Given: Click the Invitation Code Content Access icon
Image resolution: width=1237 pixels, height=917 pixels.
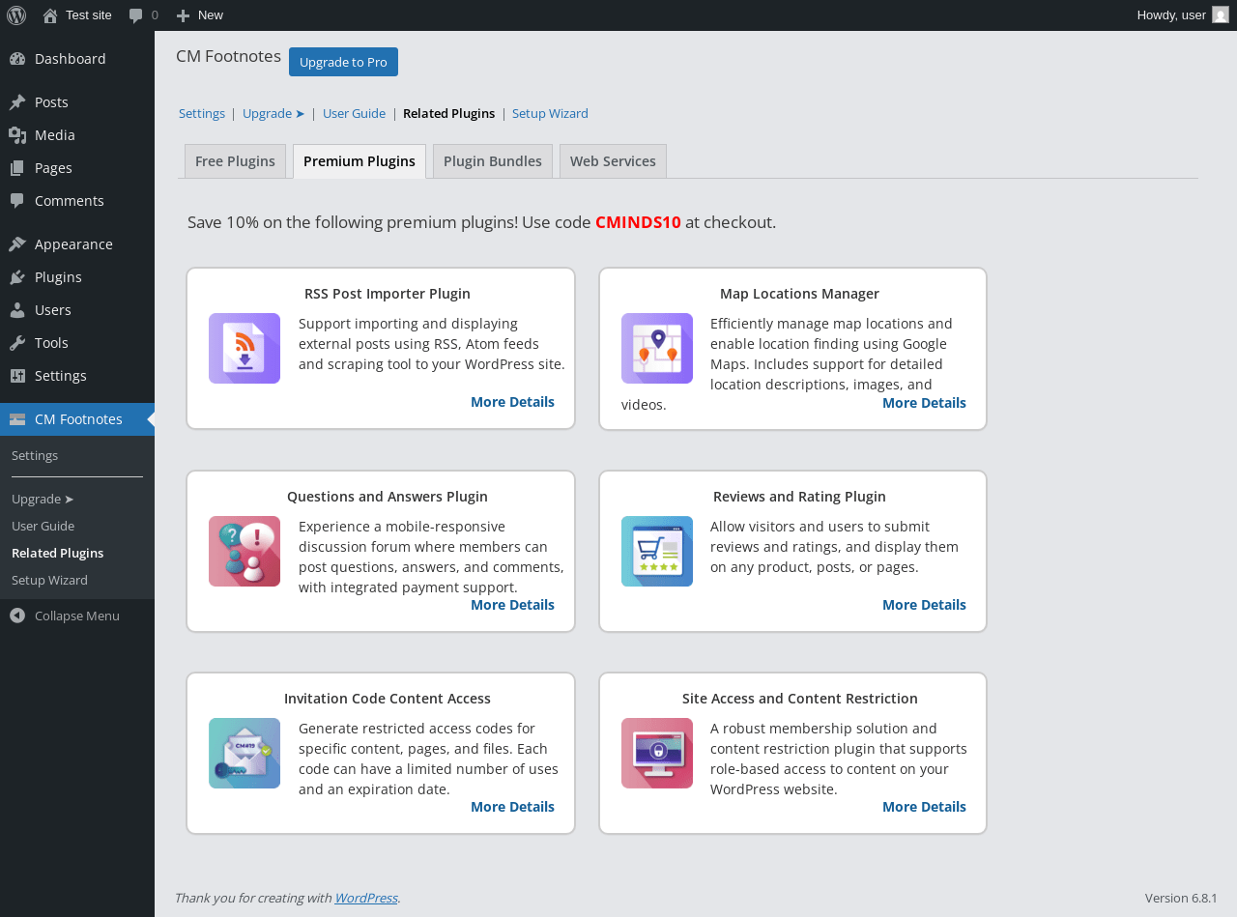Looking at the screenshot, I should pyautogui.click(x=245, y=753).
